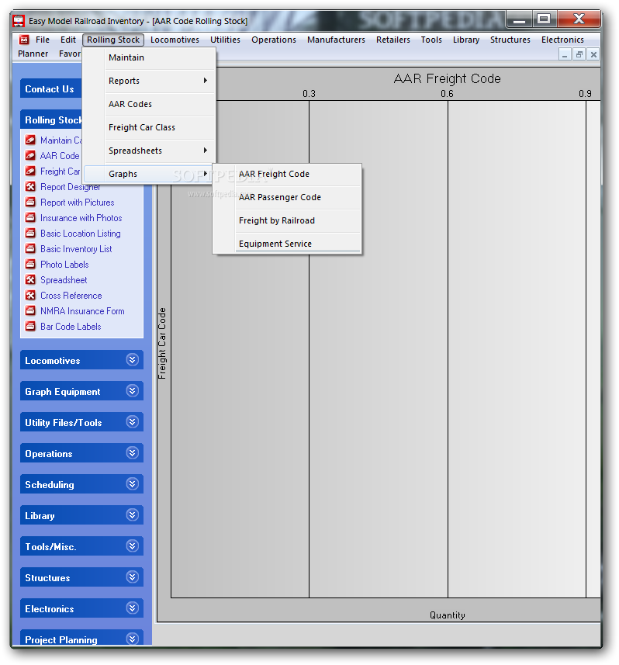Click the Maintain Cars sidebar icon

click(30, 140)
